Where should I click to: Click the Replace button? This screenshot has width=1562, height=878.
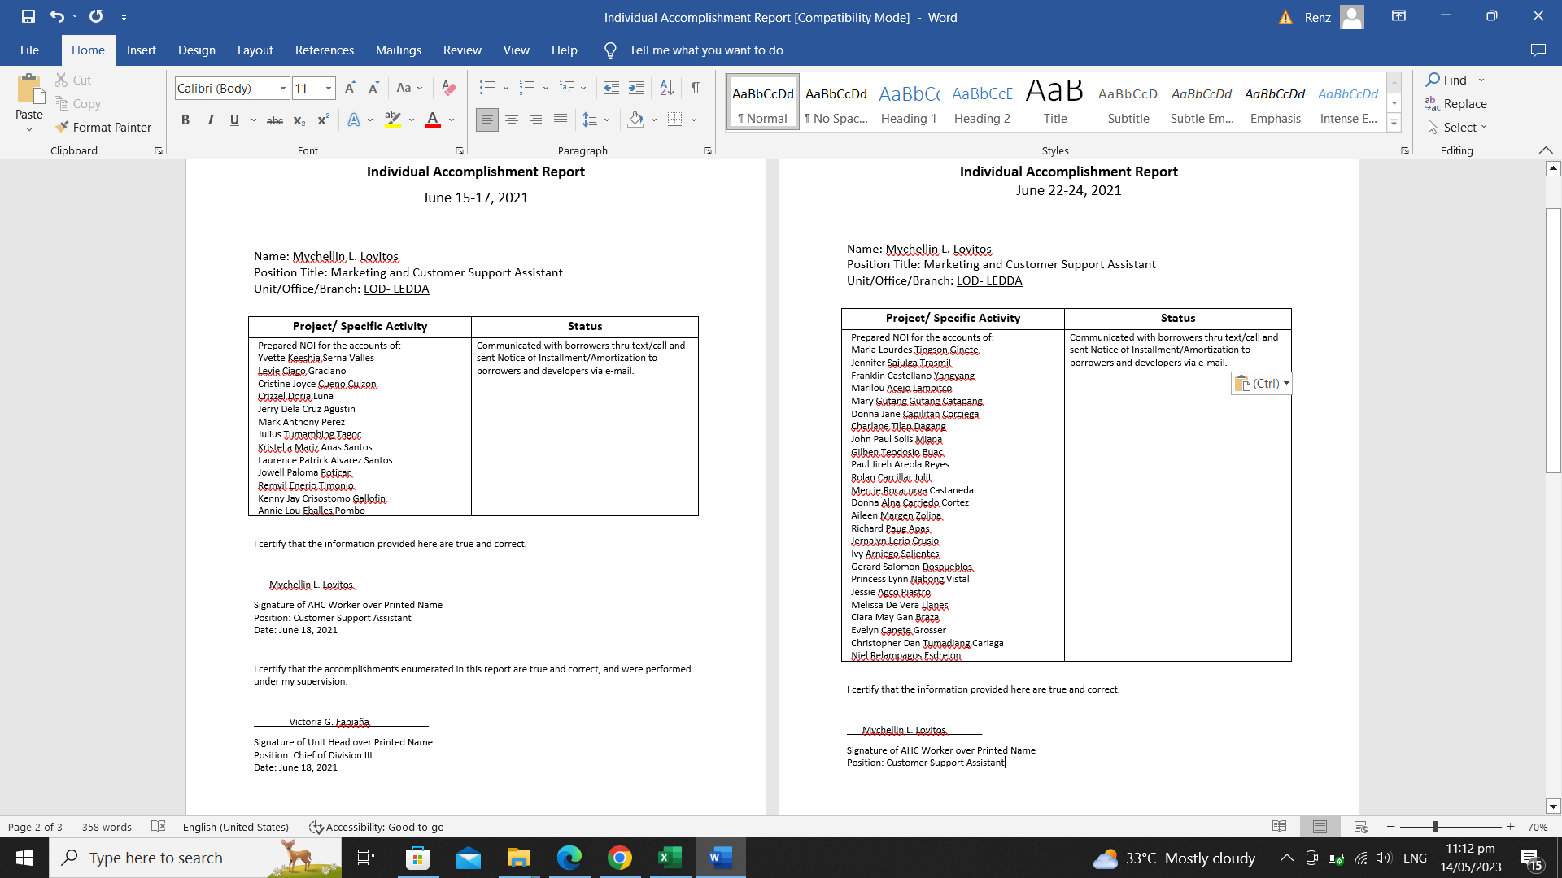(1455, 103)
